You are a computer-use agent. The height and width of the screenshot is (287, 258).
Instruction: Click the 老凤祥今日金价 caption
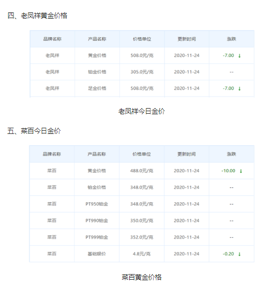click(142, 111)
